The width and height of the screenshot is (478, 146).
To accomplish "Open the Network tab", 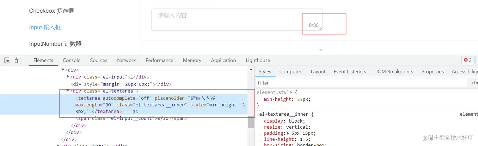I will coord(126,60).
